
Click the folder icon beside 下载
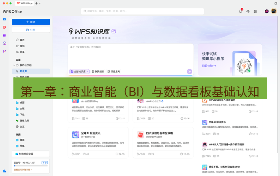17,115
